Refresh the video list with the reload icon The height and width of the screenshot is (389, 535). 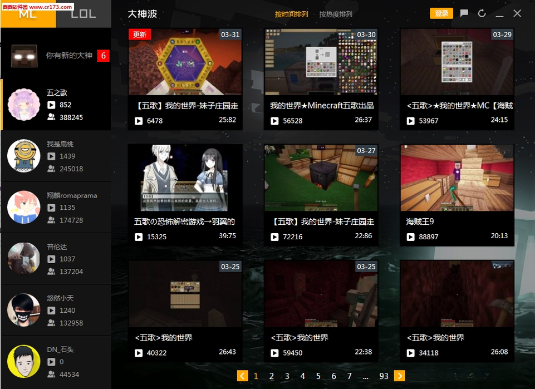(482, 13)
